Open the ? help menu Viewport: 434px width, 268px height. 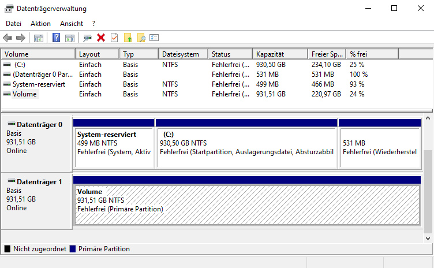94,24
